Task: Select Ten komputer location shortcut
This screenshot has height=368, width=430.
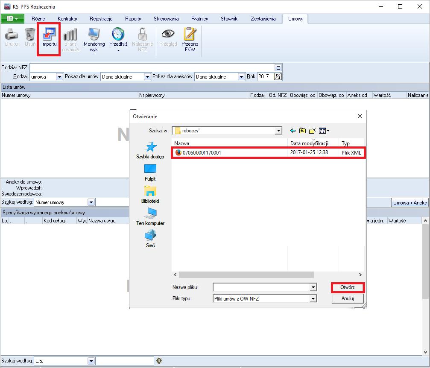Action: point(150,216)
